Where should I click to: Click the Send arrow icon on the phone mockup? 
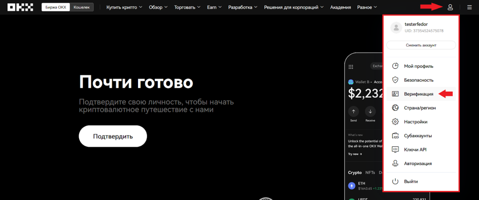coord(354,112)
